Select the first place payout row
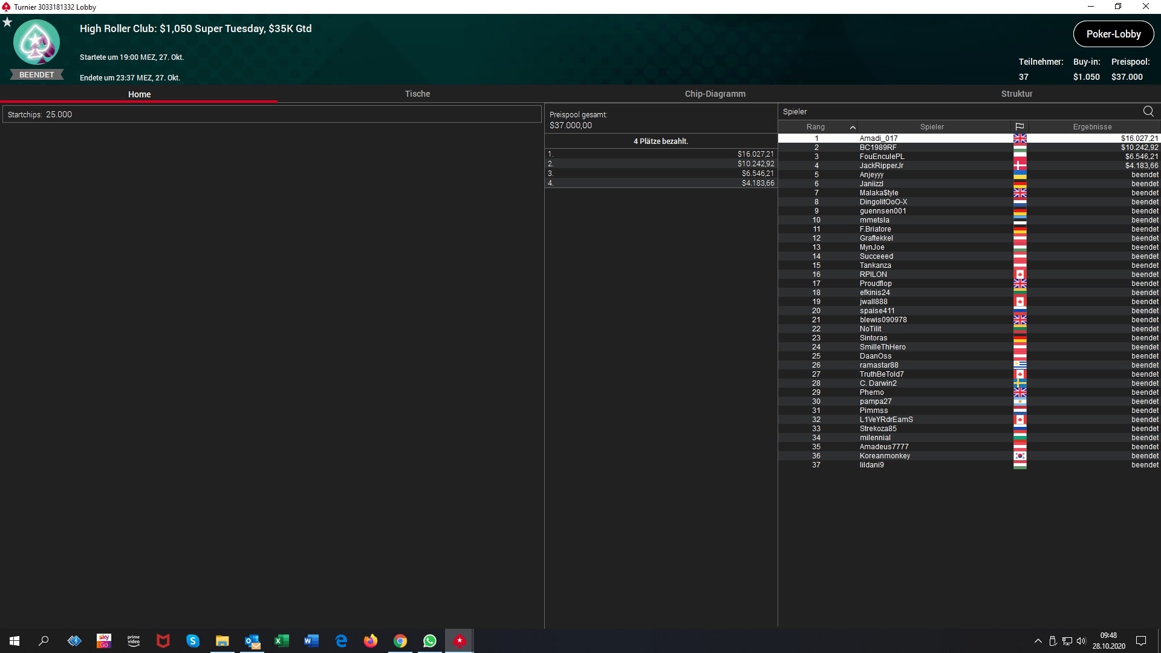Image resolution: width=1161 pixels, height=653 pixels. pos(660,154)
